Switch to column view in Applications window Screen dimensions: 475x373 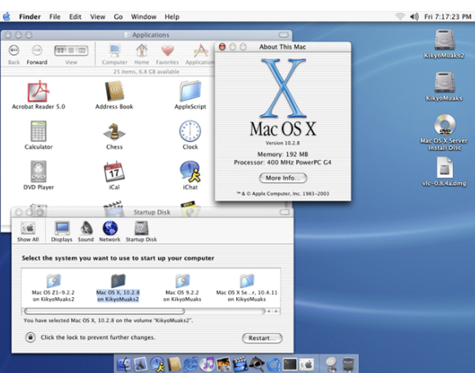click(x=82, y=51)
